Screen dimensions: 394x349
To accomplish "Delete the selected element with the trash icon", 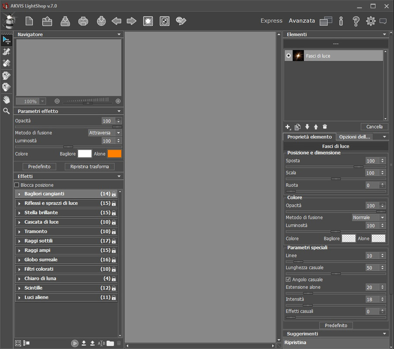I will (325, 127).
